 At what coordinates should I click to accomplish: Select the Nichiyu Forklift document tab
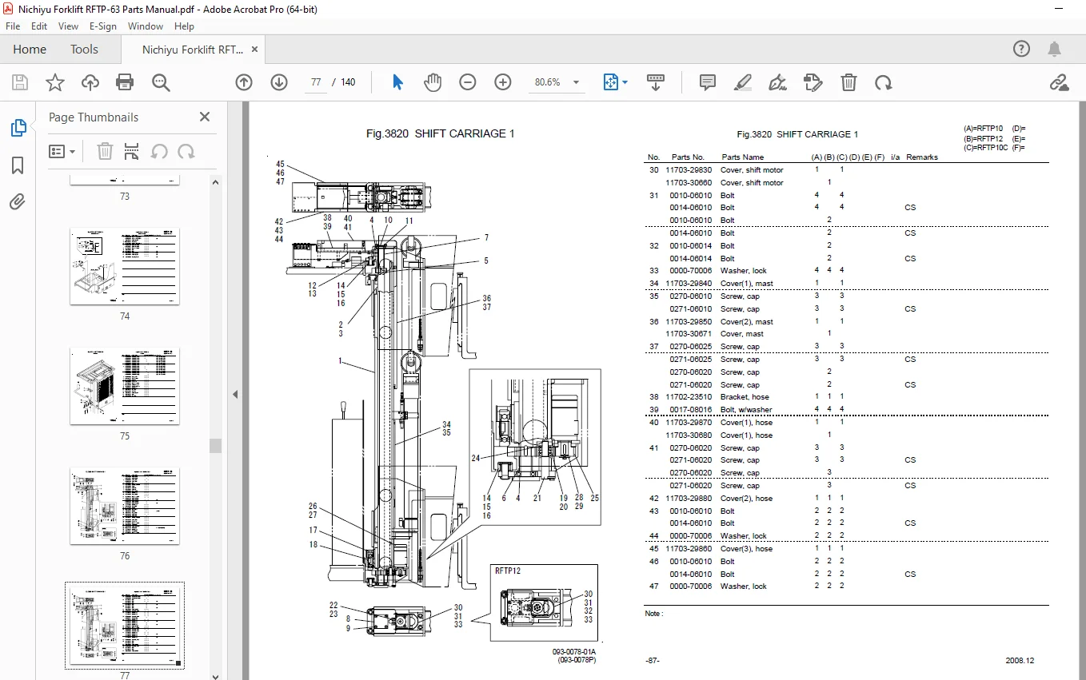click(x=193, y=50)
